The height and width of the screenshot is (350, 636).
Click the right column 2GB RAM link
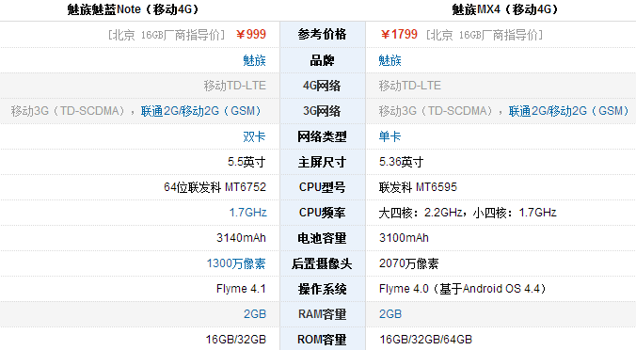pos(390,314)
